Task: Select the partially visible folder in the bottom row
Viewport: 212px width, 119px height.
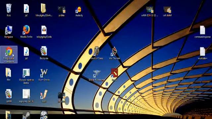Action: pos(8,115)
